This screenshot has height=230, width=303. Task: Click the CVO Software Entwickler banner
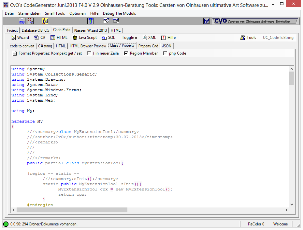pyautogui.click(x=255, y=21)
